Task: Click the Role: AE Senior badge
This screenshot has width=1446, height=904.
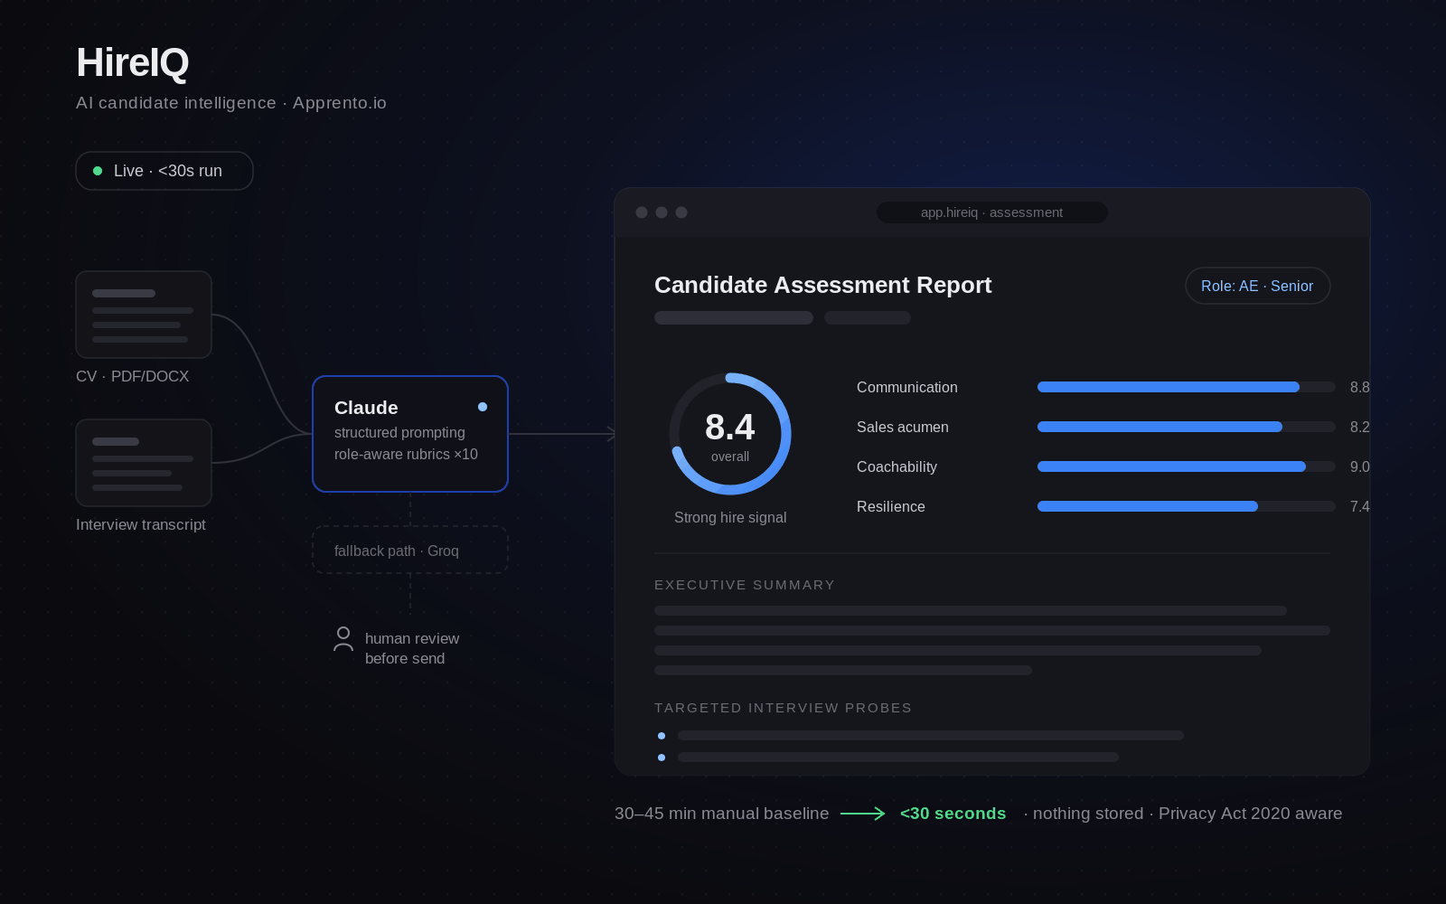Action: pos(1257,286)
